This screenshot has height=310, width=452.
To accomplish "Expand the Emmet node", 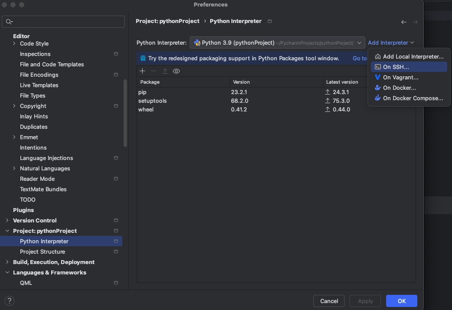I will 14,137.
